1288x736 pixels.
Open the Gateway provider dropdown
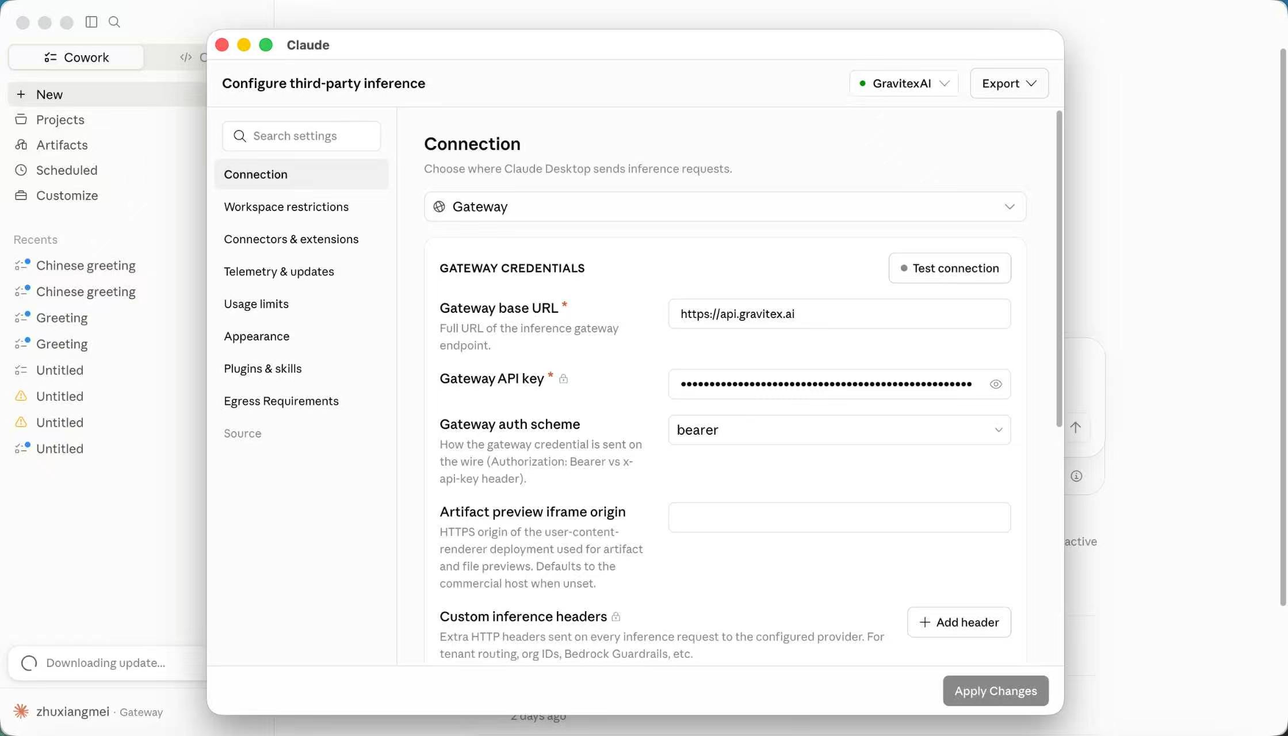tap(725, 206)
